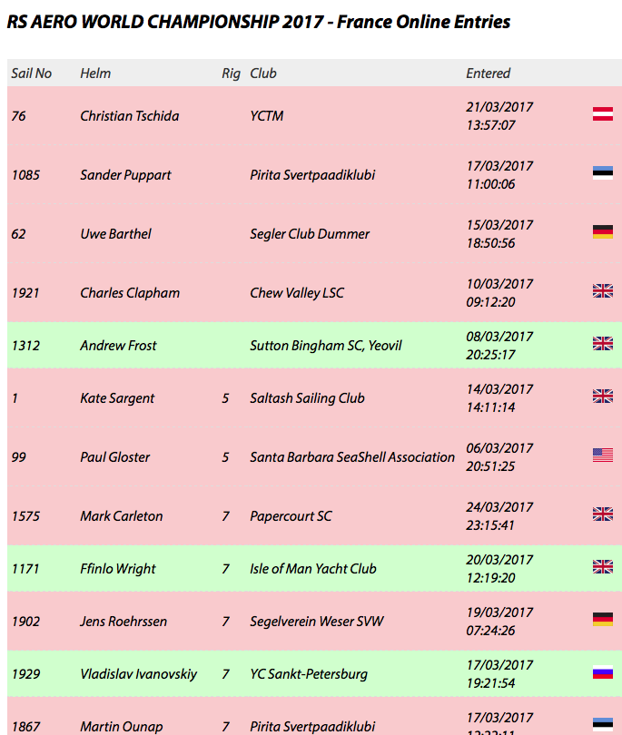
Task: Select helm name Mark Carleton
Action: click(x=122, y=516)
